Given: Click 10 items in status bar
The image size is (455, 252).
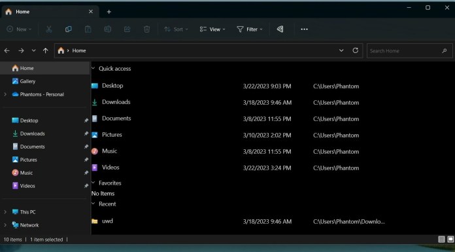Looking at the screenshot, I should point(13,240).
